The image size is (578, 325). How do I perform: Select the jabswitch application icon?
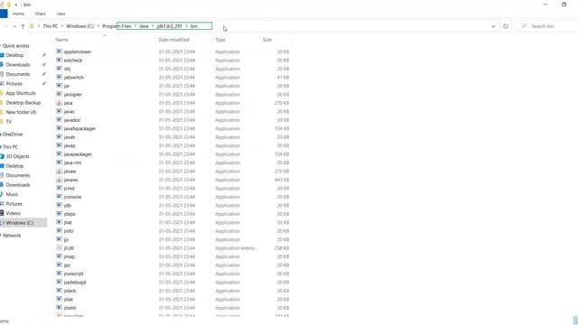click(x=59, y=77)
